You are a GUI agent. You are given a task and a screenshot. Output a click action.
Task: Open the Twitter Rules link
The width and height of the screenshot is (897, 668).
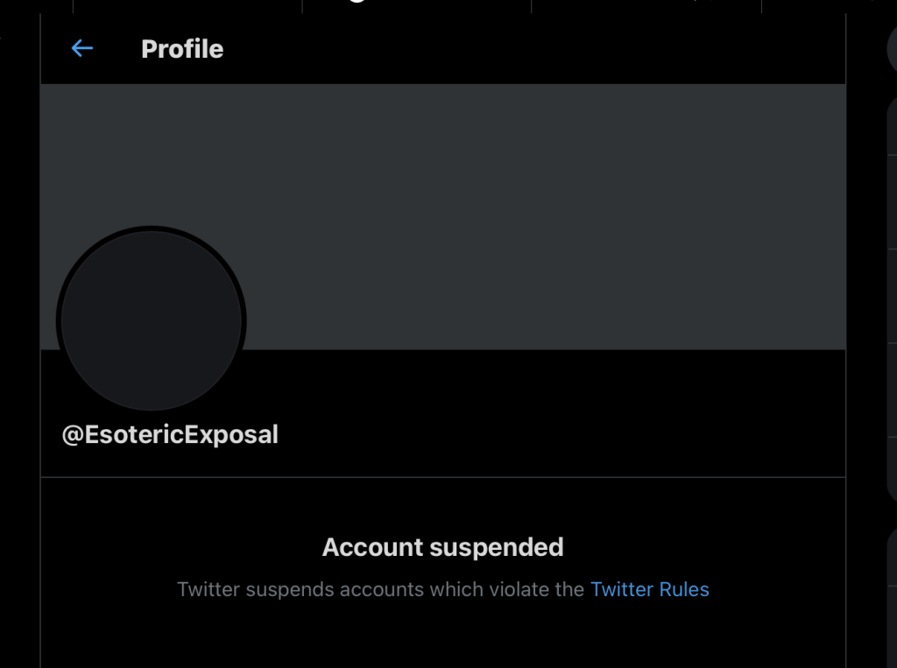(649, 589)
